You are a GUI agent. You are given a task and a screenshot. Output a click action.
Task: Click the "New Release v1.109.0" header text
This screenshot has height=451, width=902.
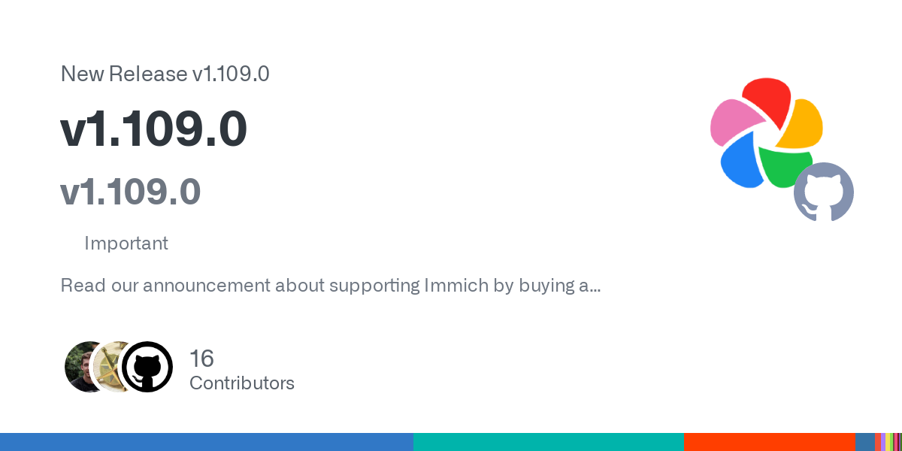165,74
